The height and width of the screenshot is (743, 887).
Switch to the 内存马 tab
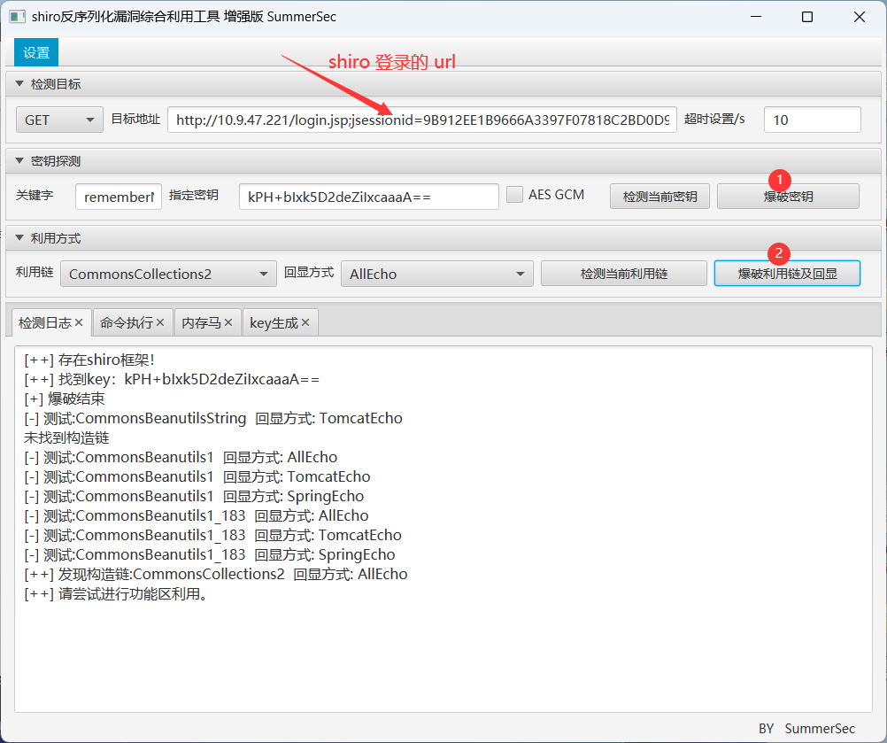pos(201,322)
